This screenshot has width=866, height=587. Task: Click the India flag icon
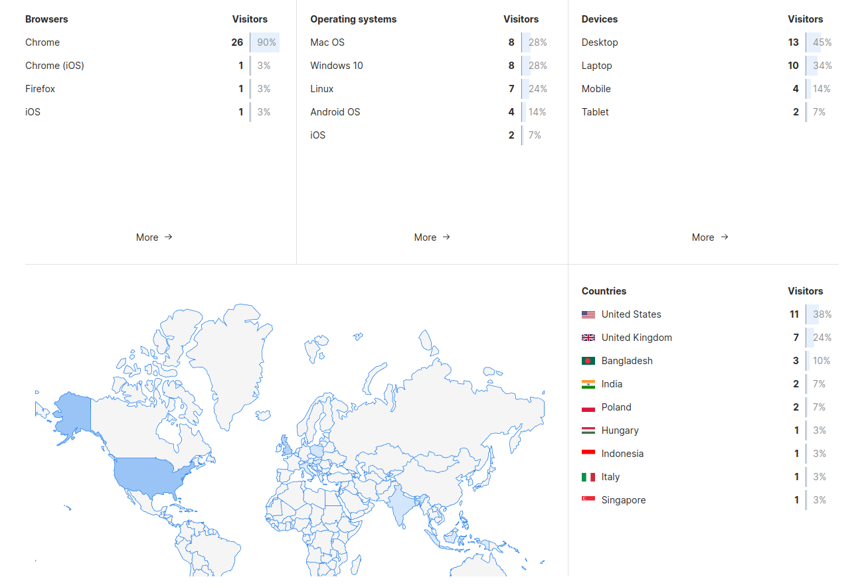(x=588, y=384)
